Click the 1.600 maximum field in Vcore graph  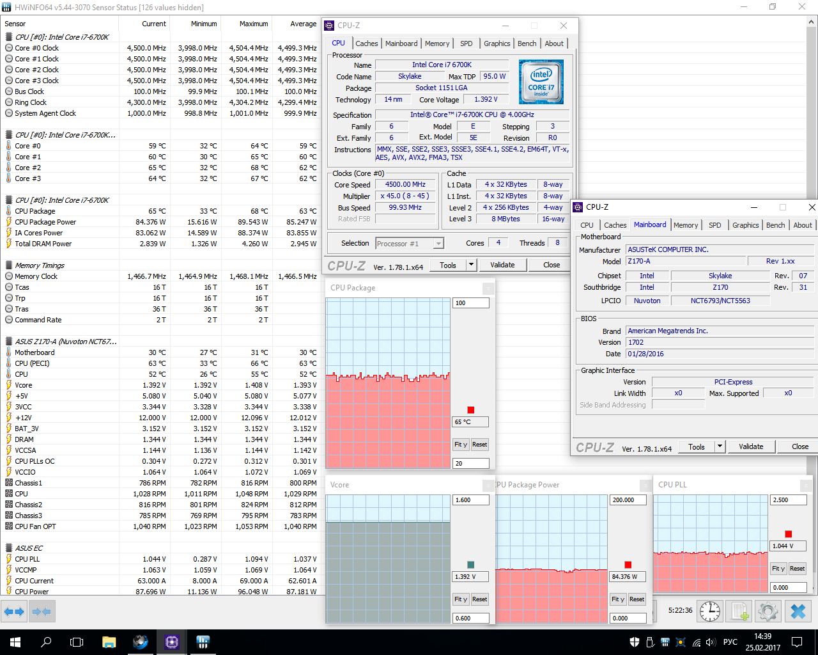pos(471,500)
